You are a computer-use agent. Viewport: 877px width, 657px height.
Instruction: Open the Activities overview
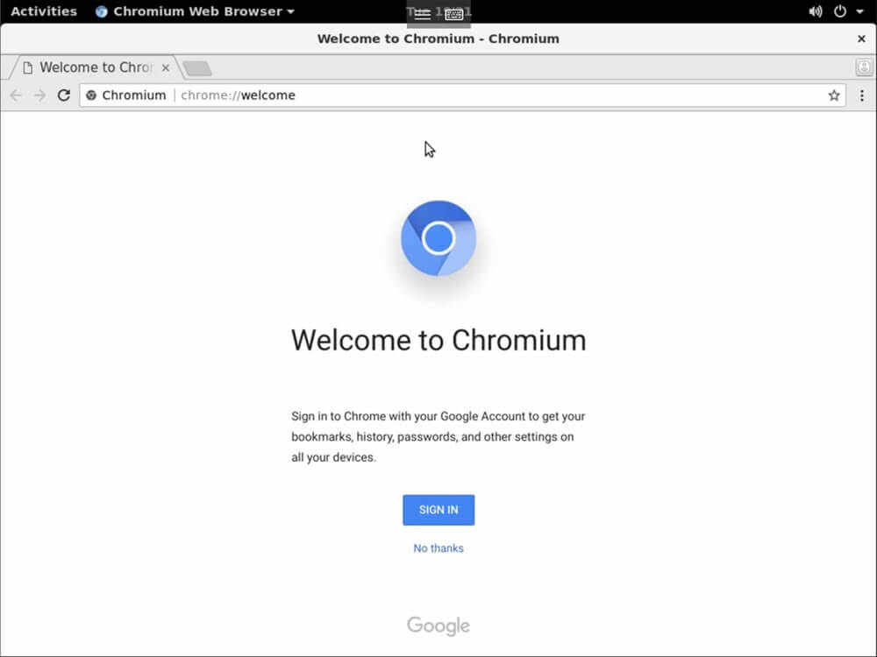point(44,11)
